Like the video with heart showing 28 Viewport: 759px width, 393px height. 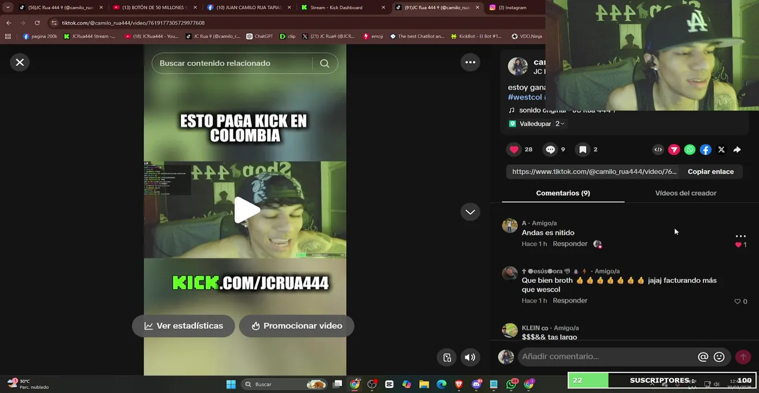click(514, 150)
